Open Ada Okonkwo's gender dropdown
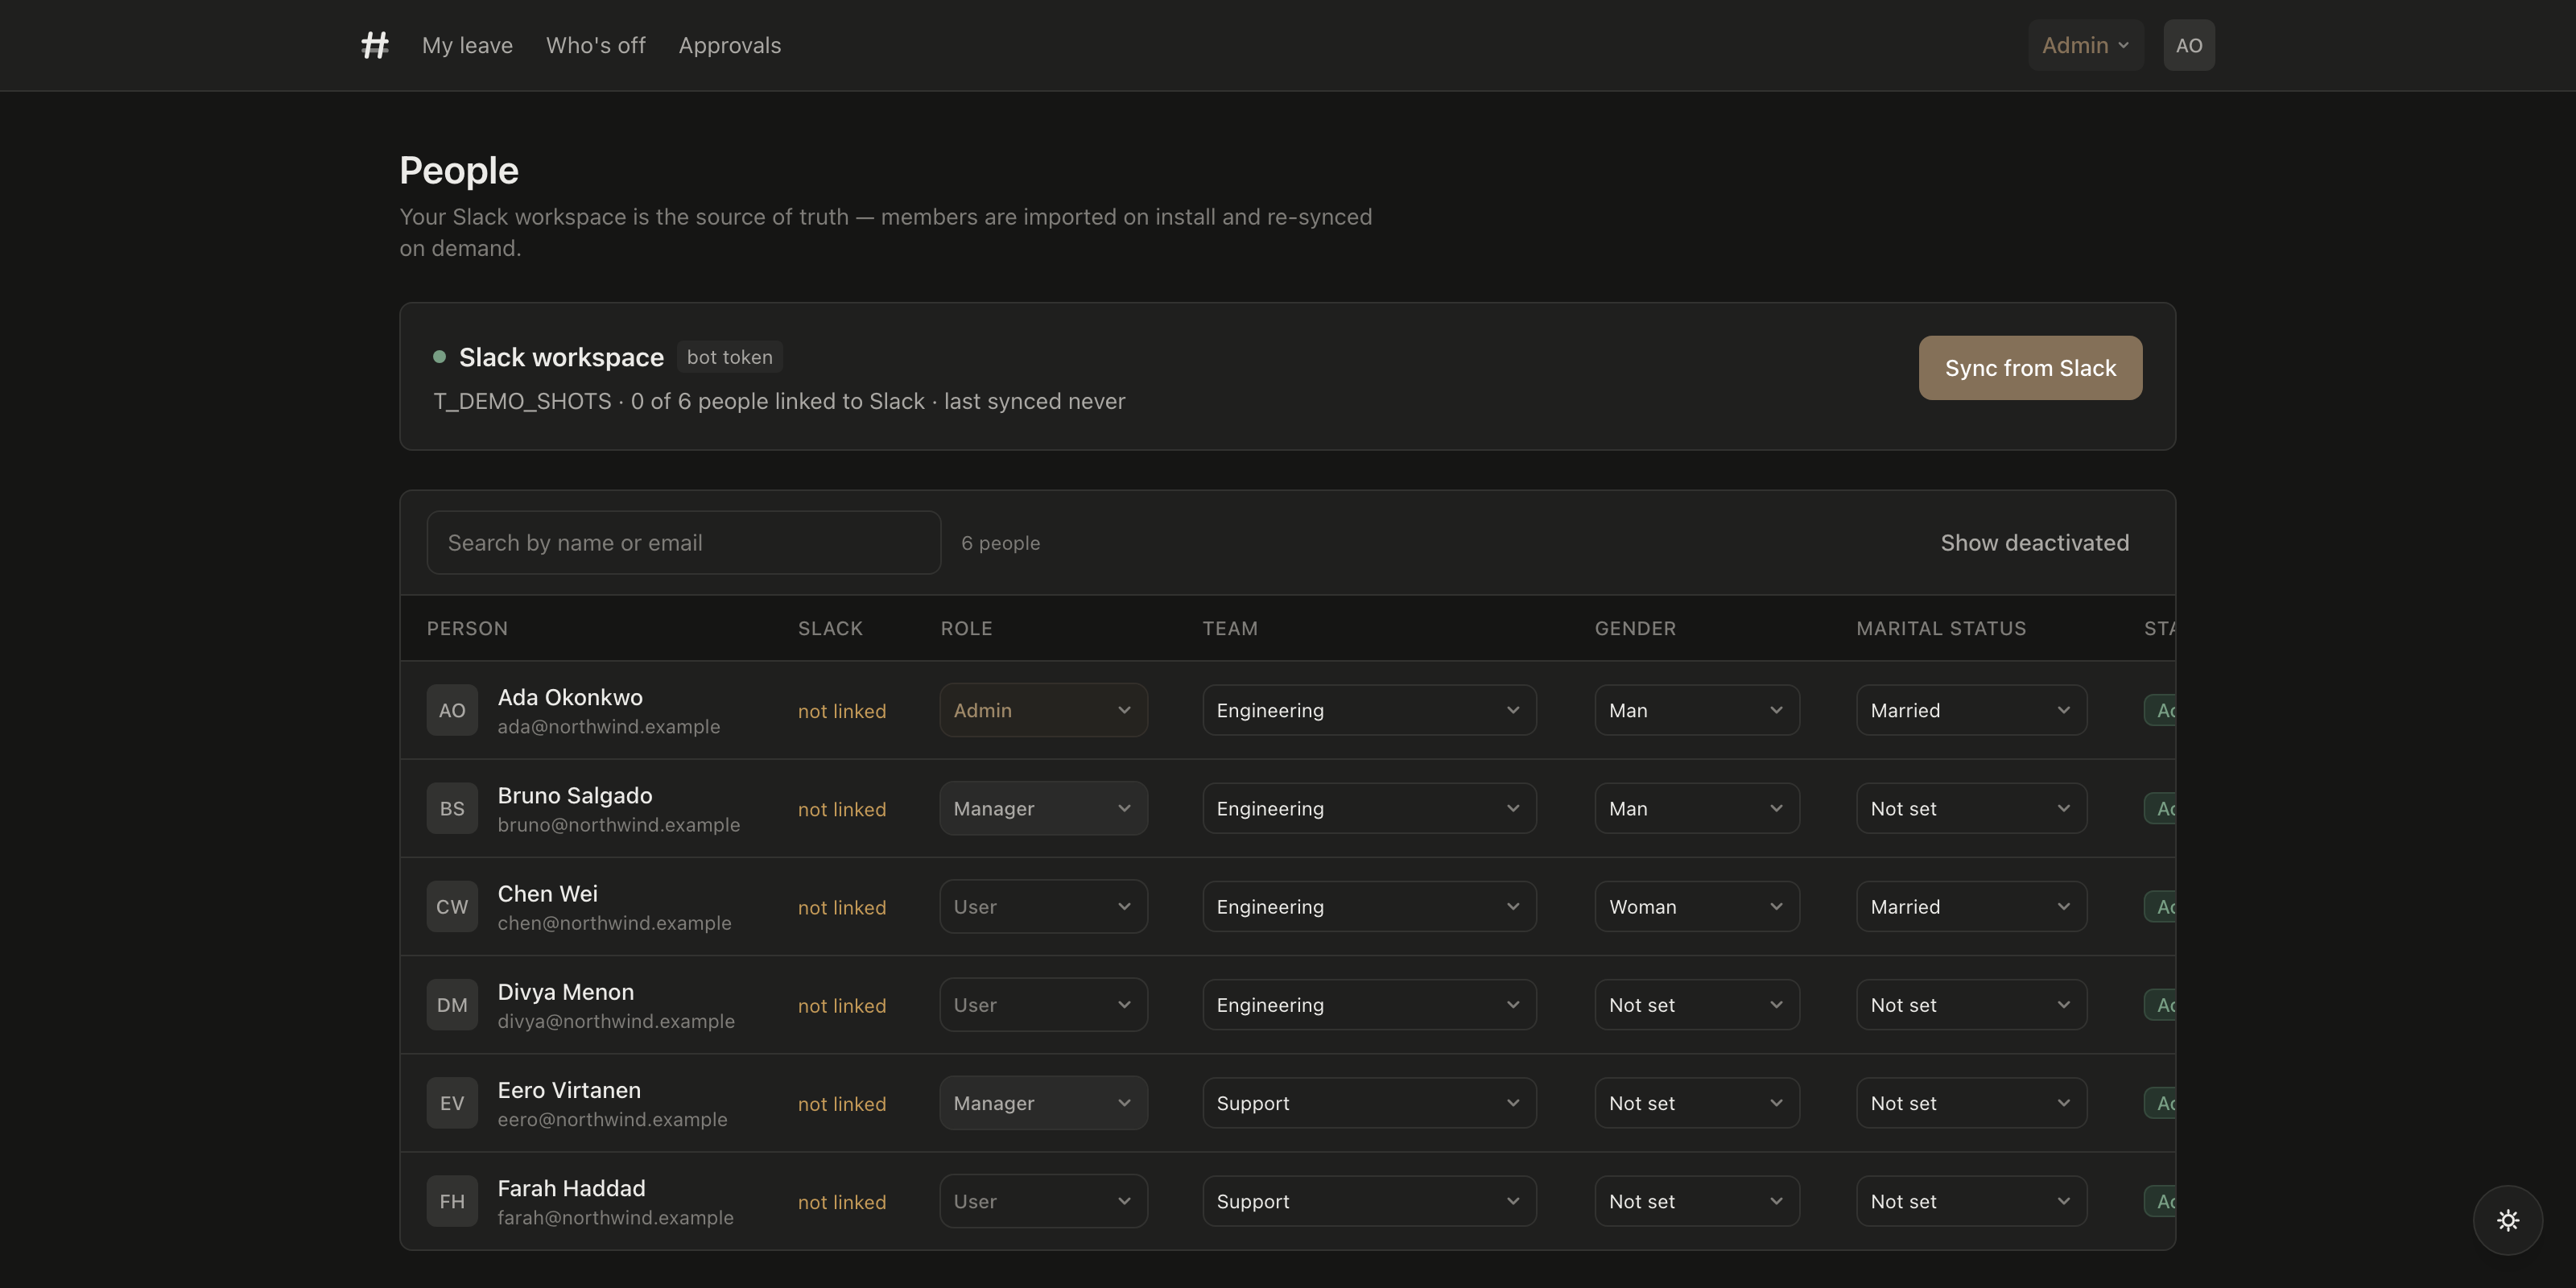The image size is (2576, 1288). (x=1697, y=710)
